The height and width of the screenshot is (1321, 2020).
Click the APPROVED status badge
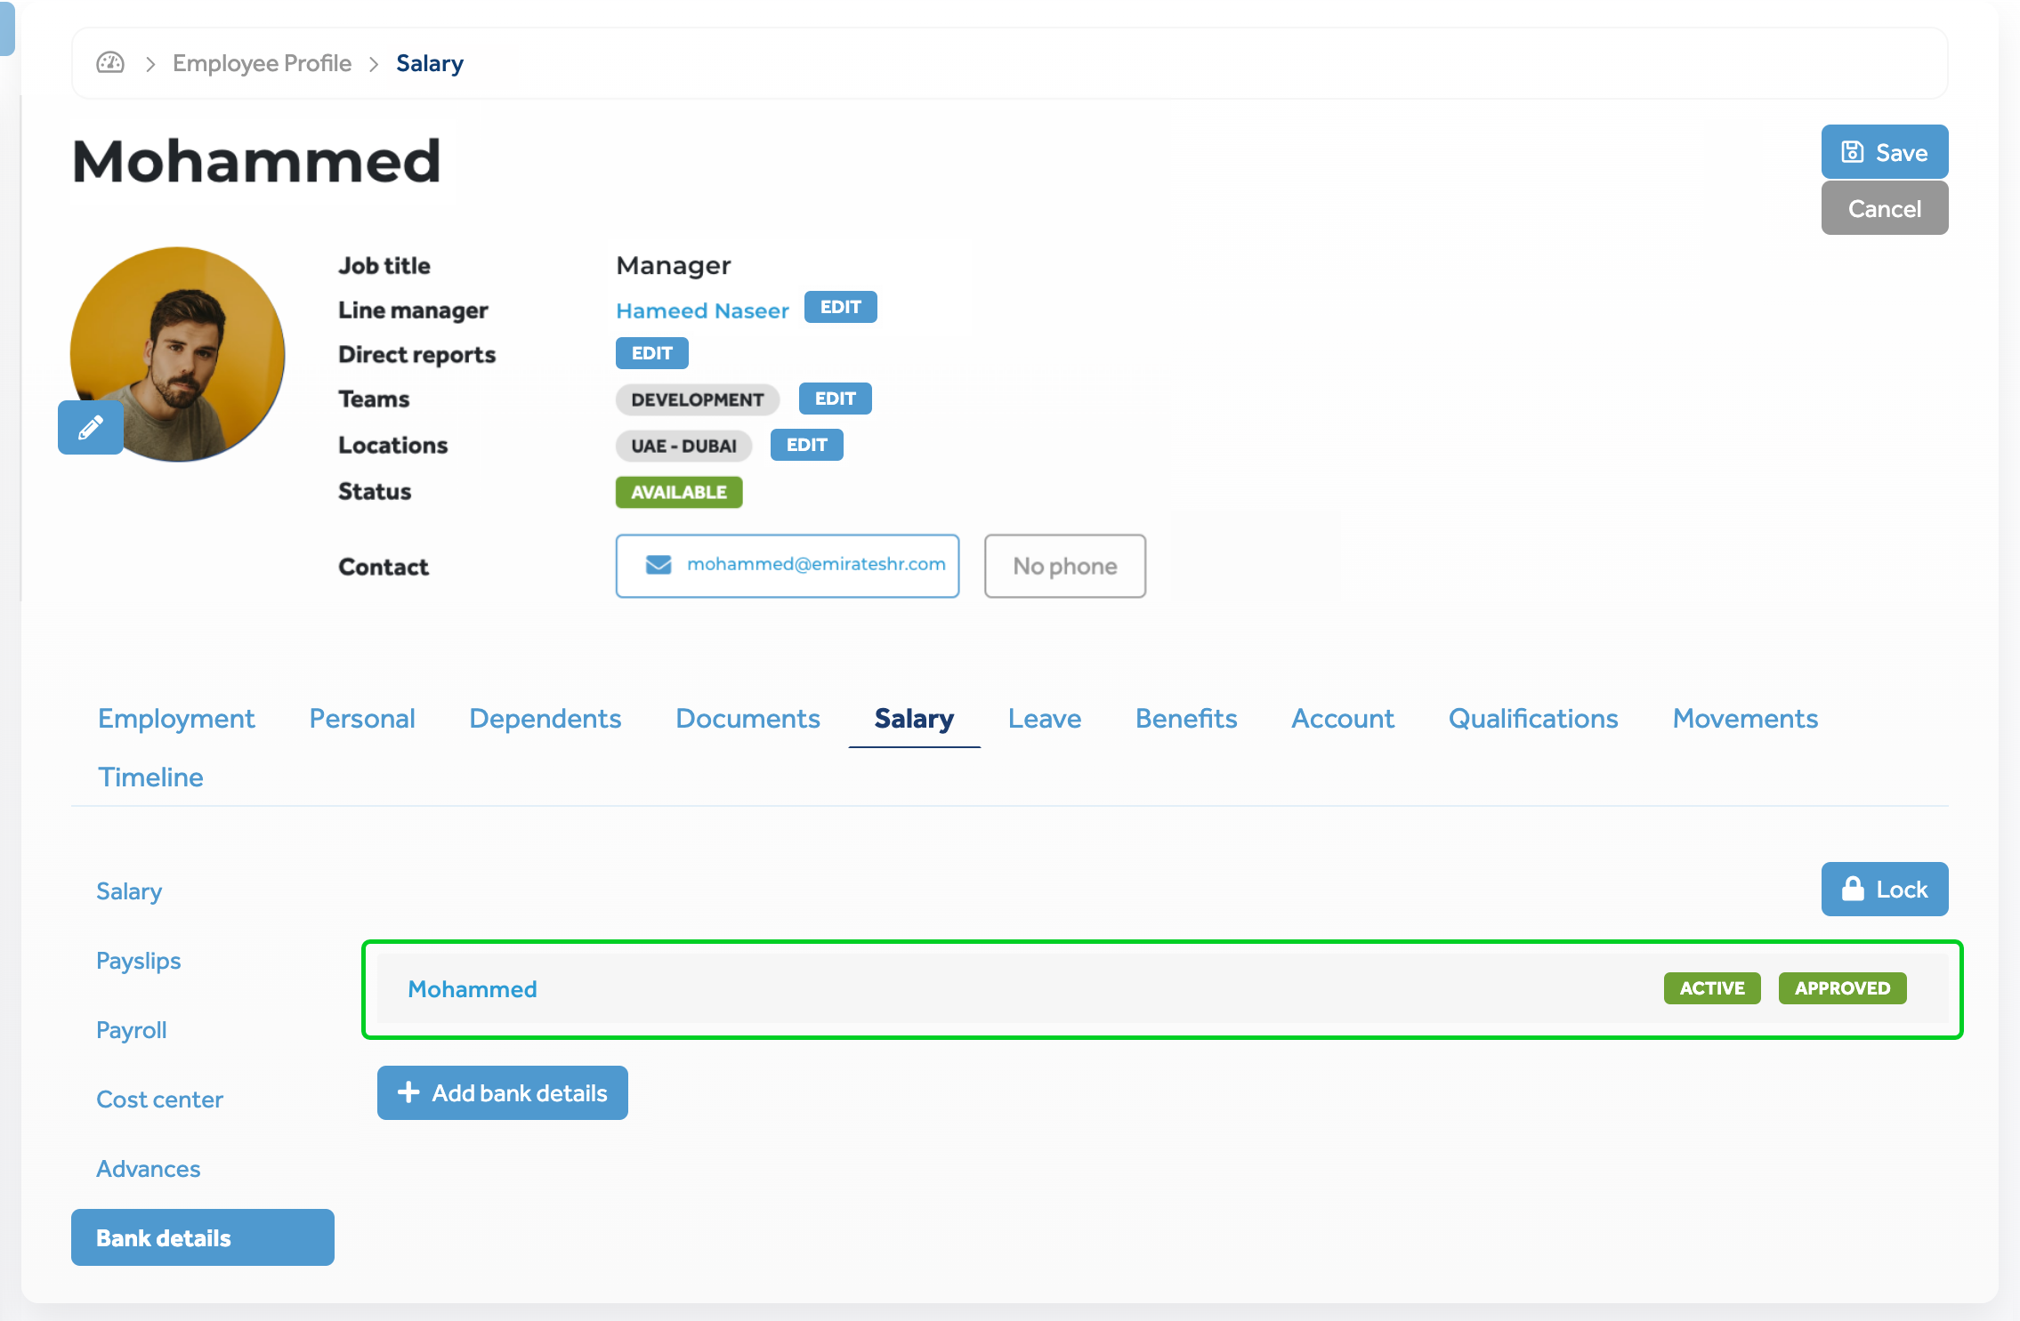click(1842, 988)
